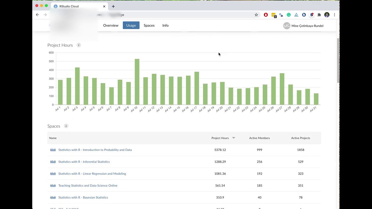The height and width of the screenshot is (209, 372).
Task: Open the Chrome Extensions puzzle menu
Action: coord(319,15)
